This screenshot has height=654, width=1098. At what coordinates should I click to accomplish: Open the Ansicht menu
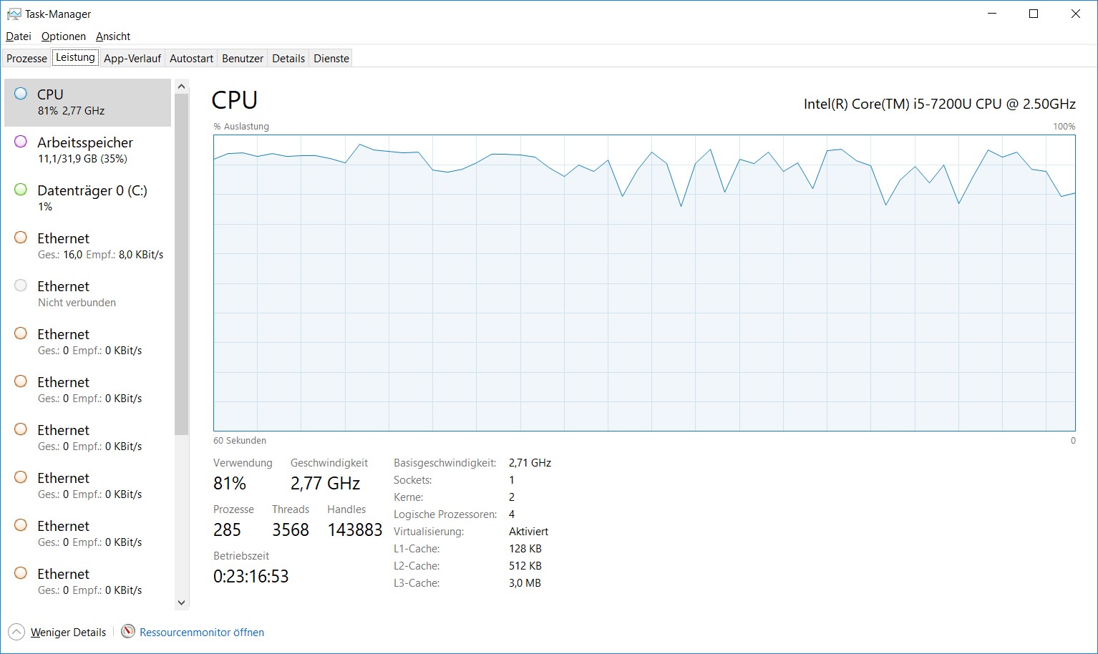click(x=113, y=36)
